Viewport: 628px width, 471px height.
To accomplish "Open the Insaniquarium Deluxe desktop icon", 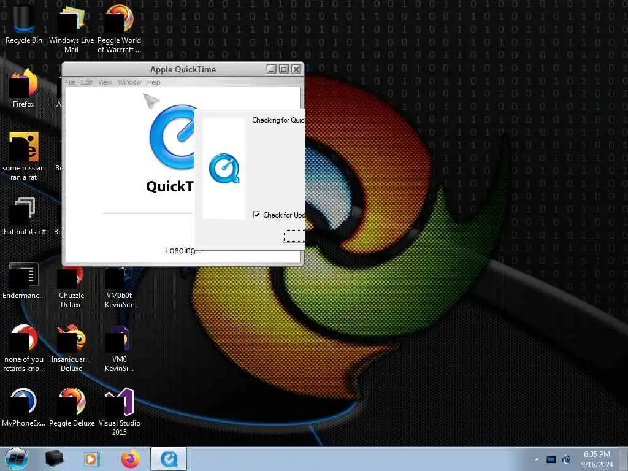I will [71, 348].
